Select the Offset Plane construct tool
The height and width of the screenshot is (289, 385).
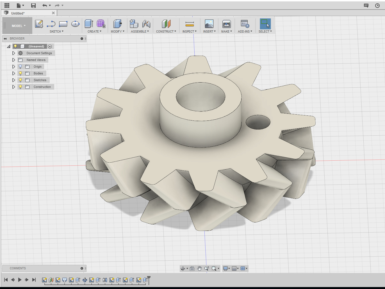pos(166,24)
